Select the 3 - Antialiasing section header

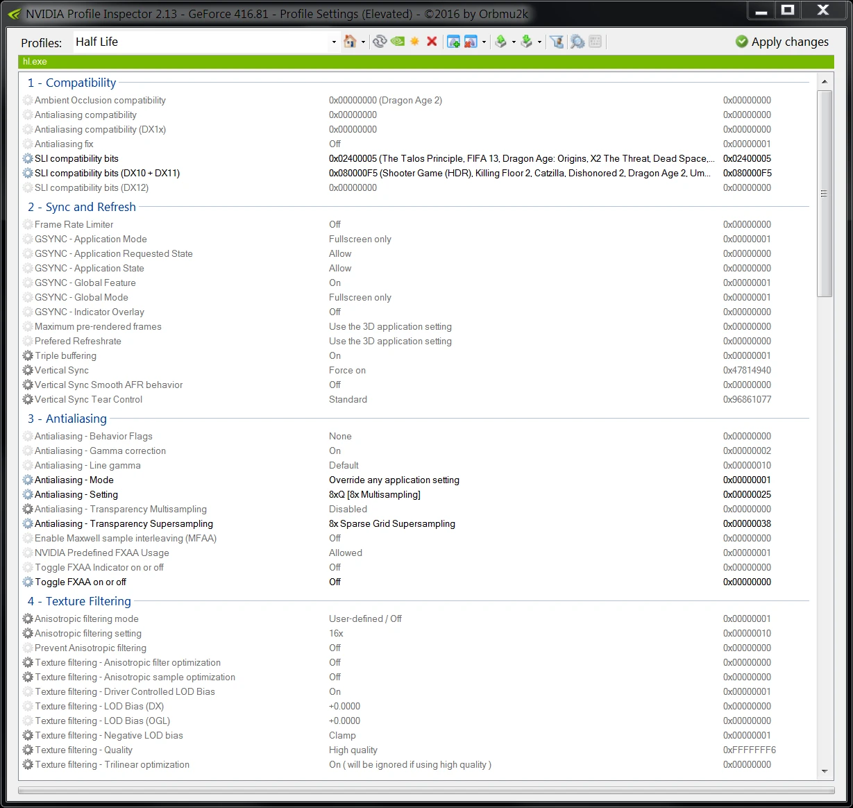67,419
